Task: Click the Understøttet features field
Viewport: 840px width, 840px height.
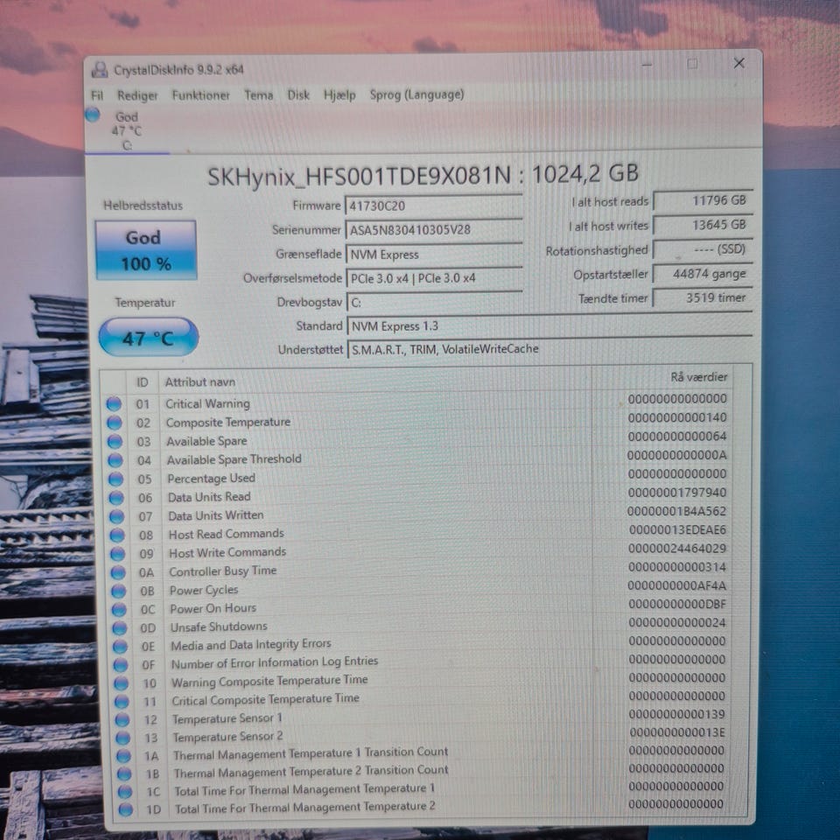Action: pyautogui.click(x=550, y=349)
